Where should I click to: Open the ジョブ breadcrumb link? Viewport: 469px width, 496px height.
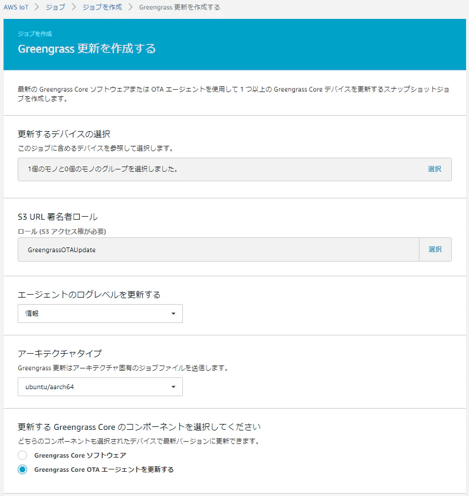coord(55,7)
